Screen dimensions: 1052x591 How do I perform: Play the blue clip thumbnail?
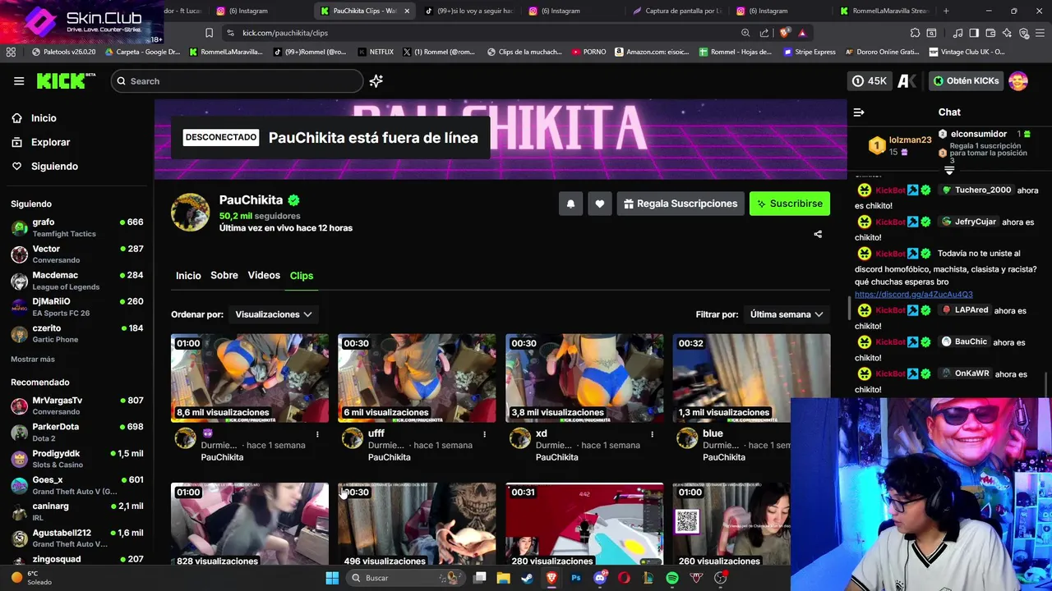click(751, 378)
